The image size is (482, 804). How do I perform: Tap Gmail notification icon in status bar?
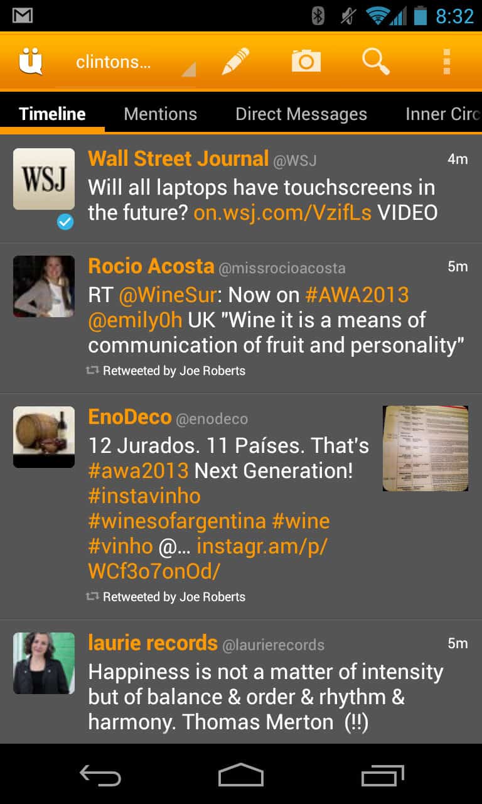23,16
